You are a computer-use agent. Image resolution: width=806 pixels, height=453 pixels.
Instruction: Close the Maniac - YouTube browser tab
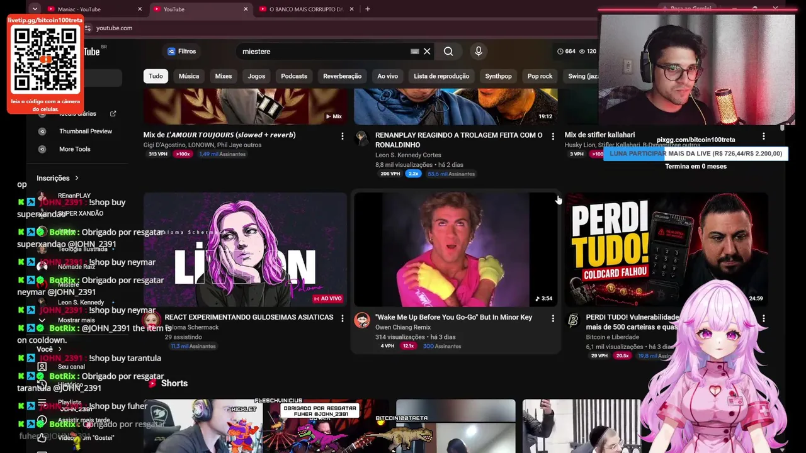point(140,9)
